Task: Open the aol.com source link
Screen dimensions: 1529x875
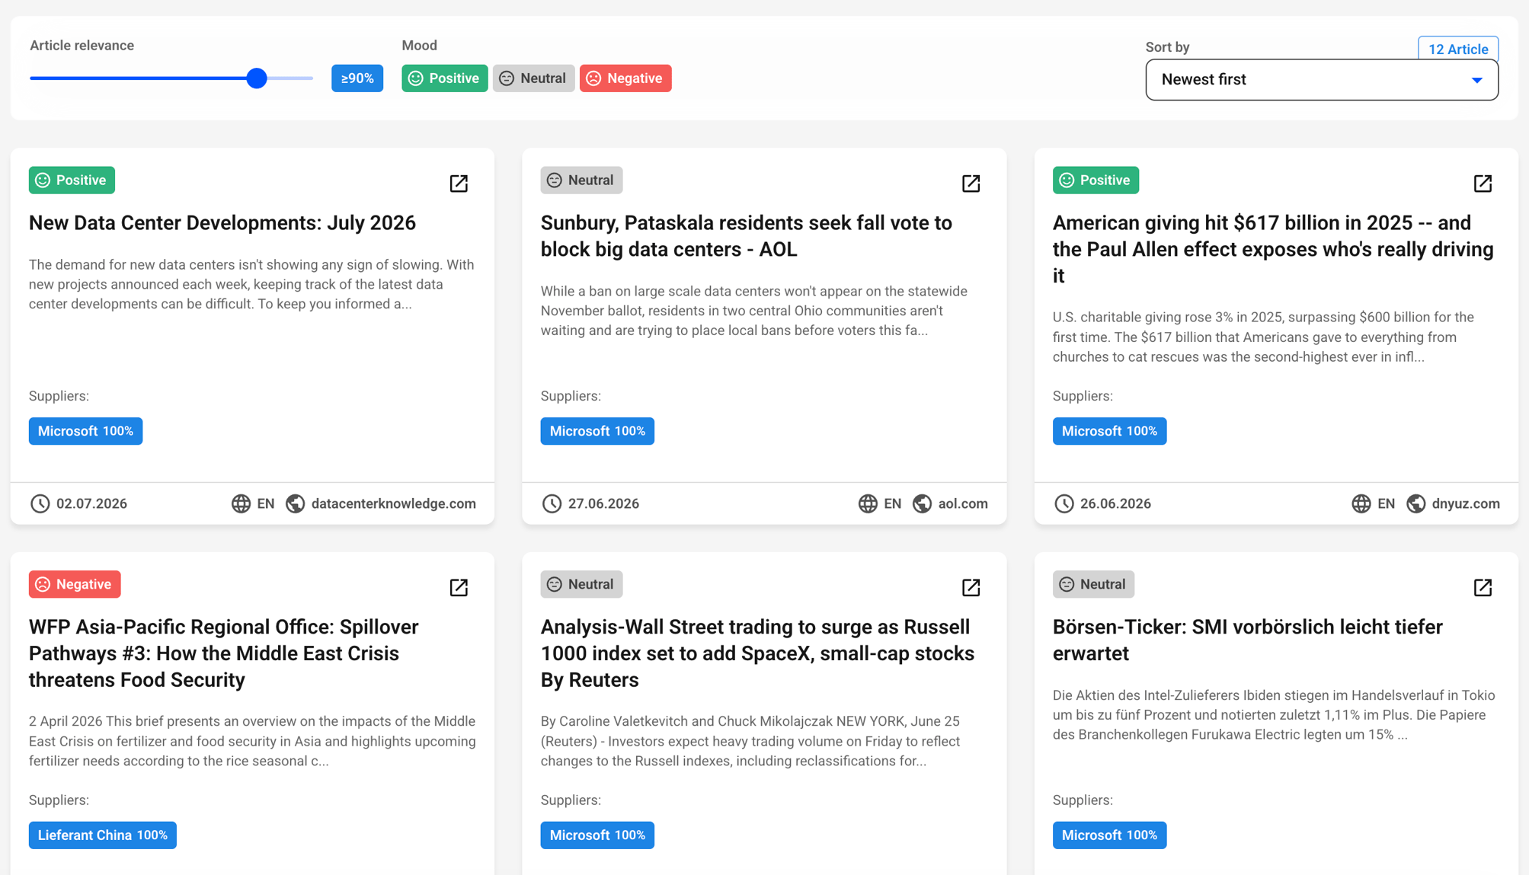Action: [962, 503]
